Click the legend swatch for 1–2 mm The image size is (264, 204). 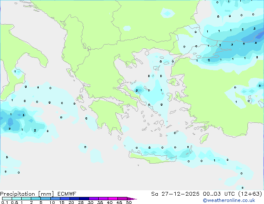(x=26, y=199)
